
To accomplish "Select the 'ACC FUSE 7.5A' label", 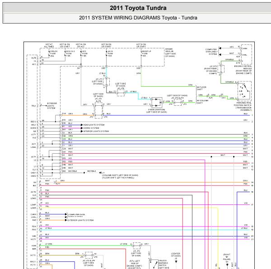I will (x=84, y=54).
